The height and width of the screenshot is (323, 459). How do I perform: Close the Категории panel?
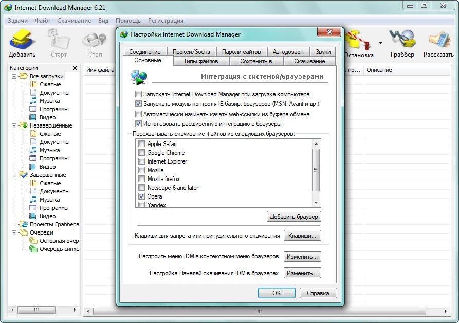[75, 68]
